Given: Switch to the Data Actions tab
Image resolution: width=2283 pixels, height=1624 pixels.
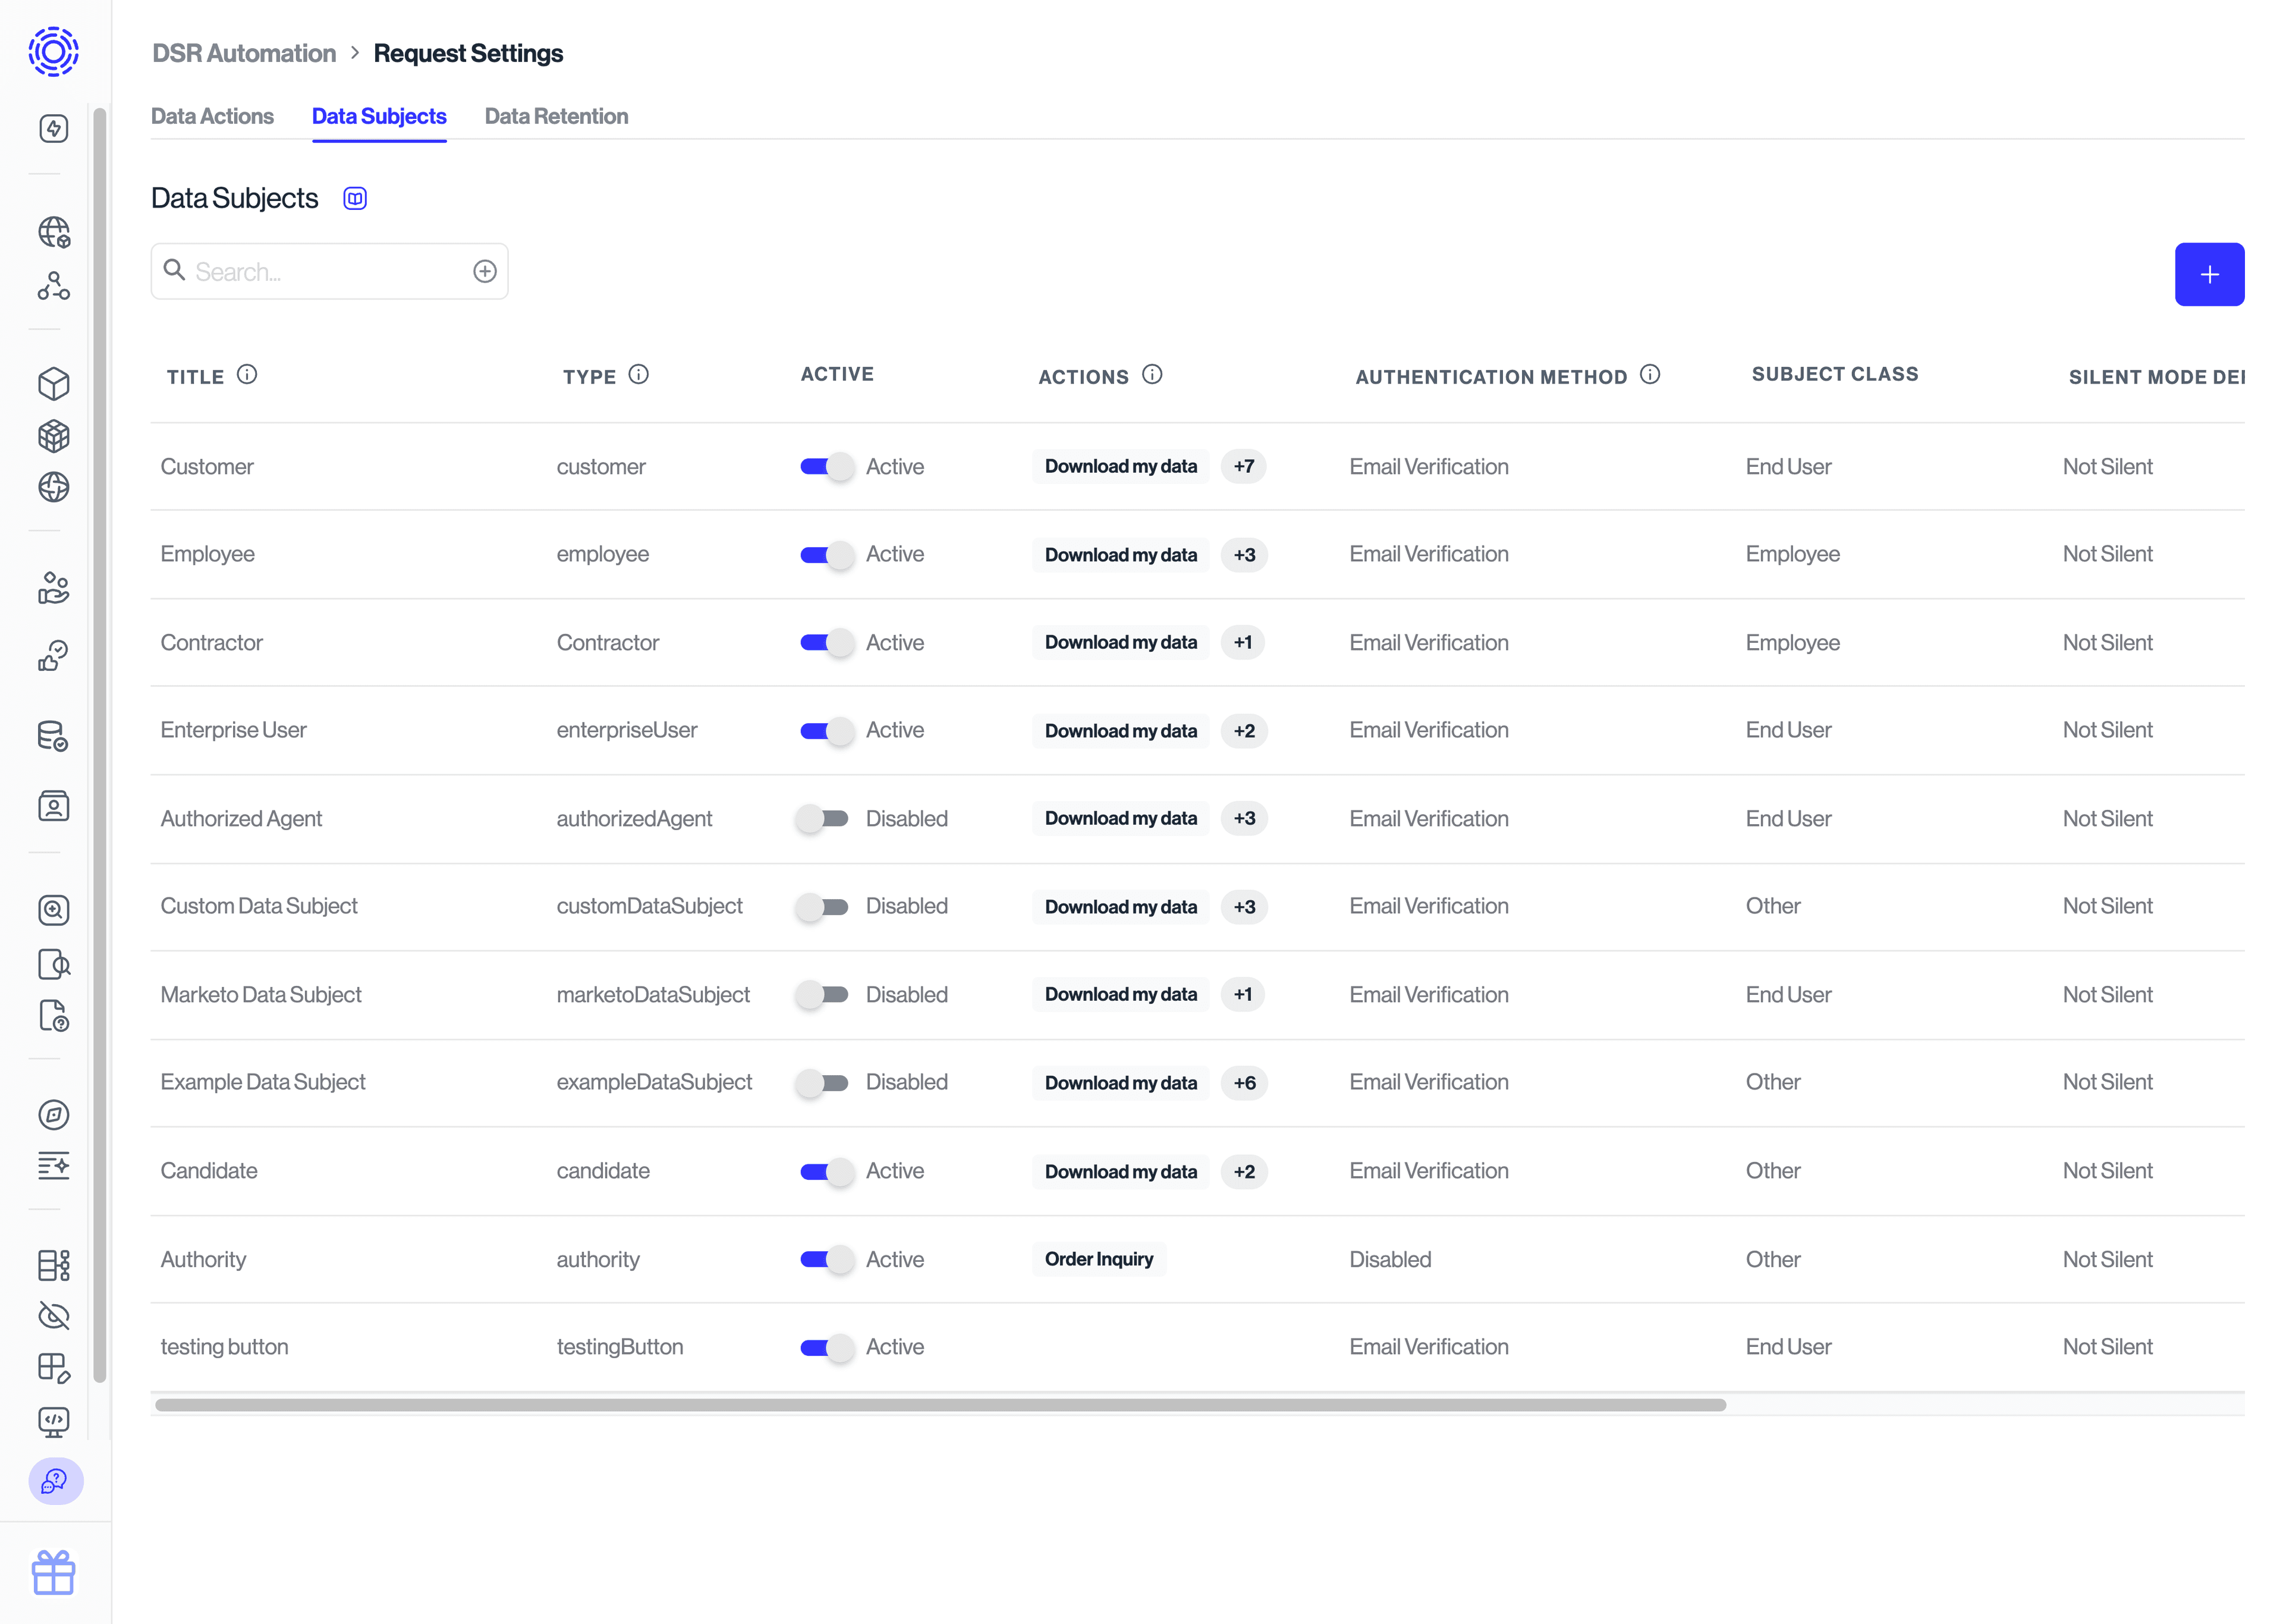Looking at the screenshot, I should [212, 116].
